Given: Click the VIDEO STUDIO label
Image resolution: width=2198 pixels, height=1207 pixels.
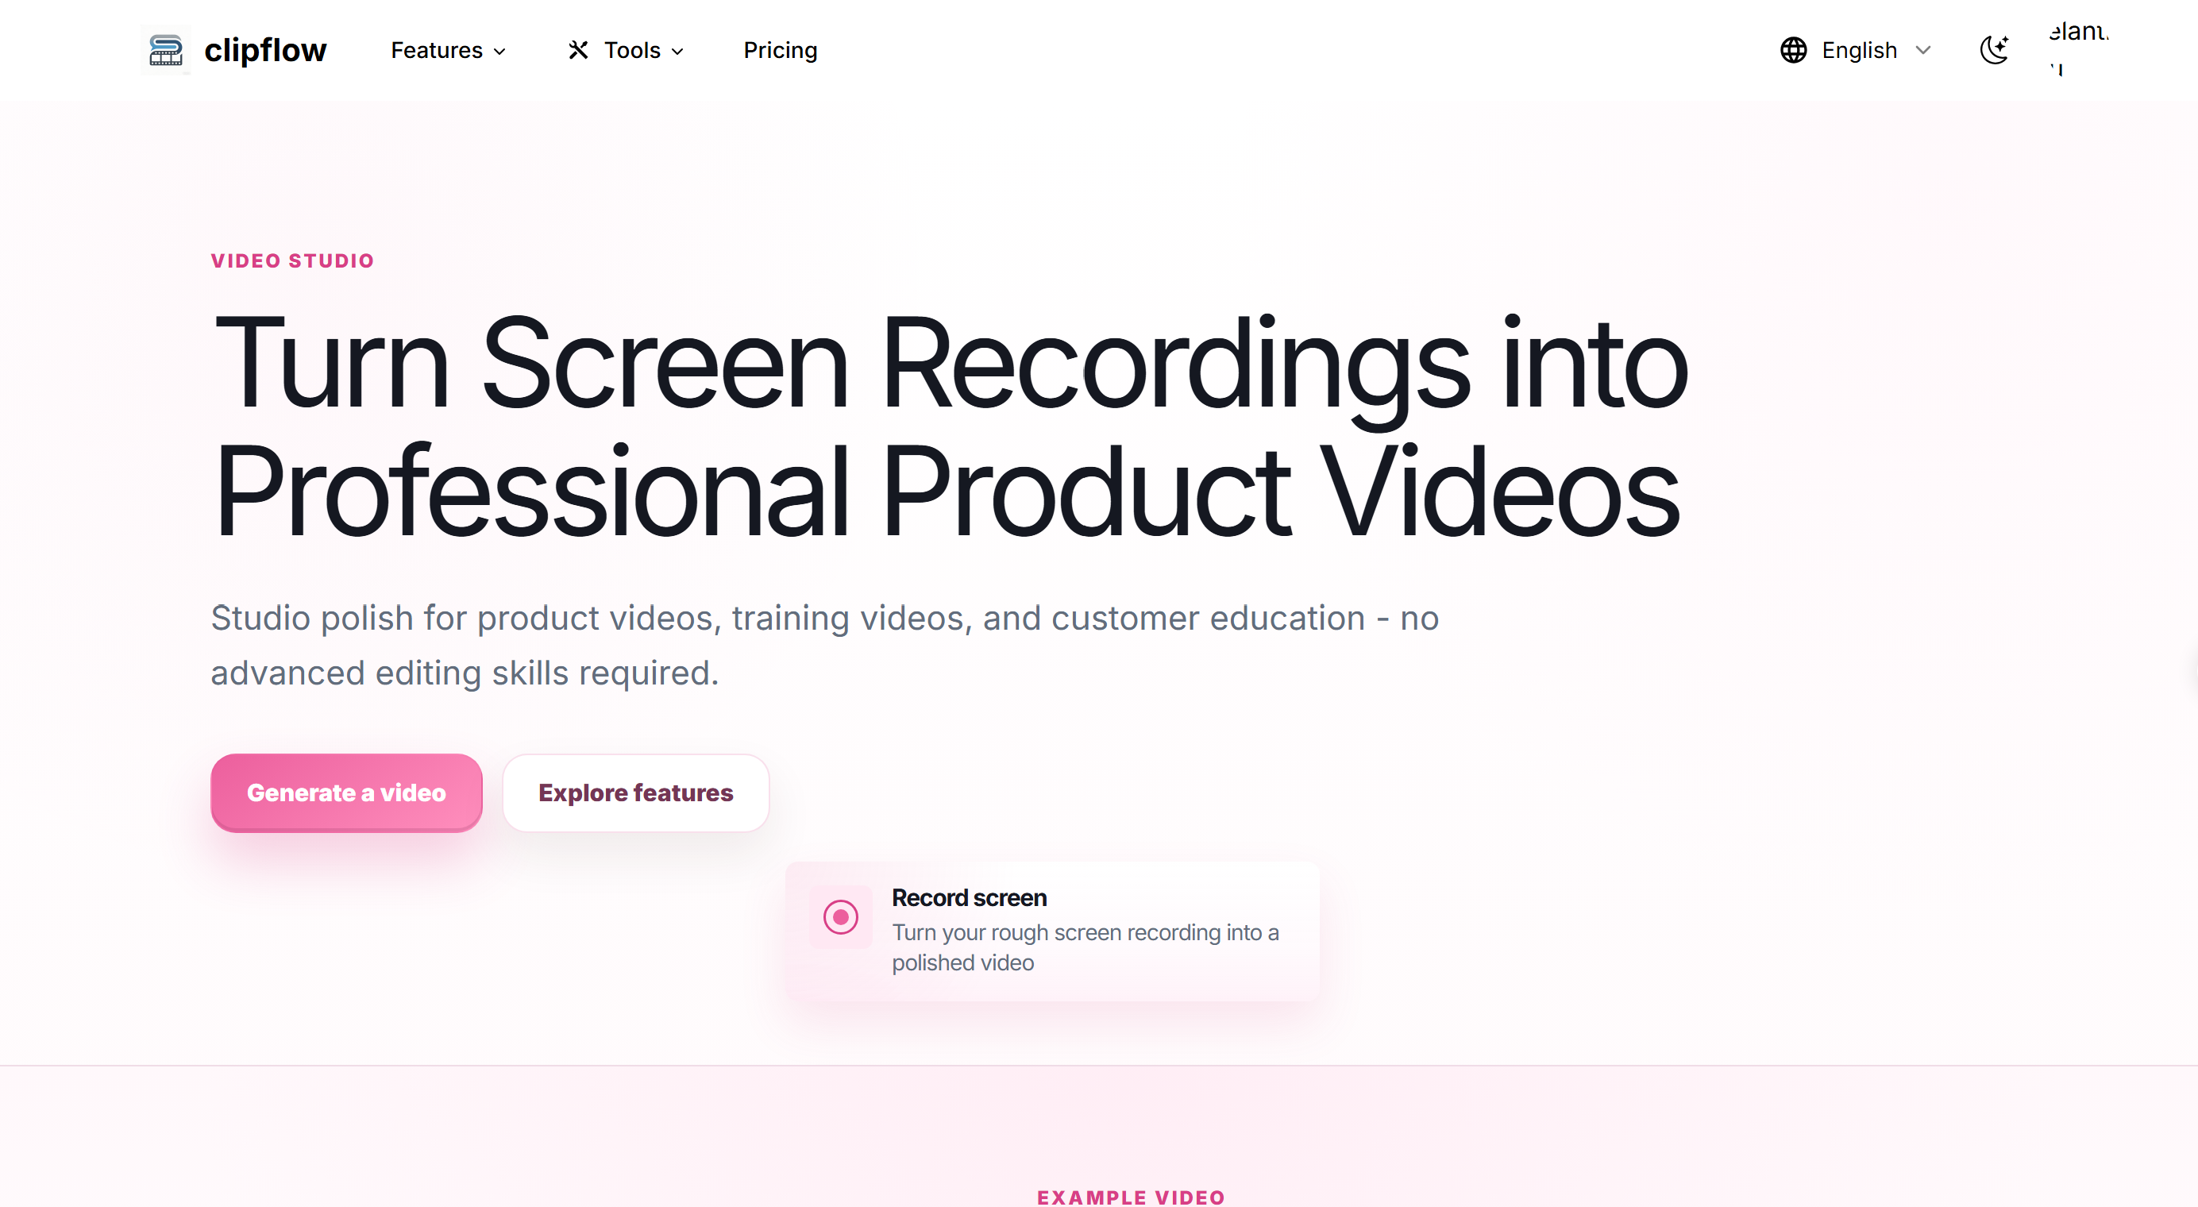Looking at the screenshot, I should 293,261.
